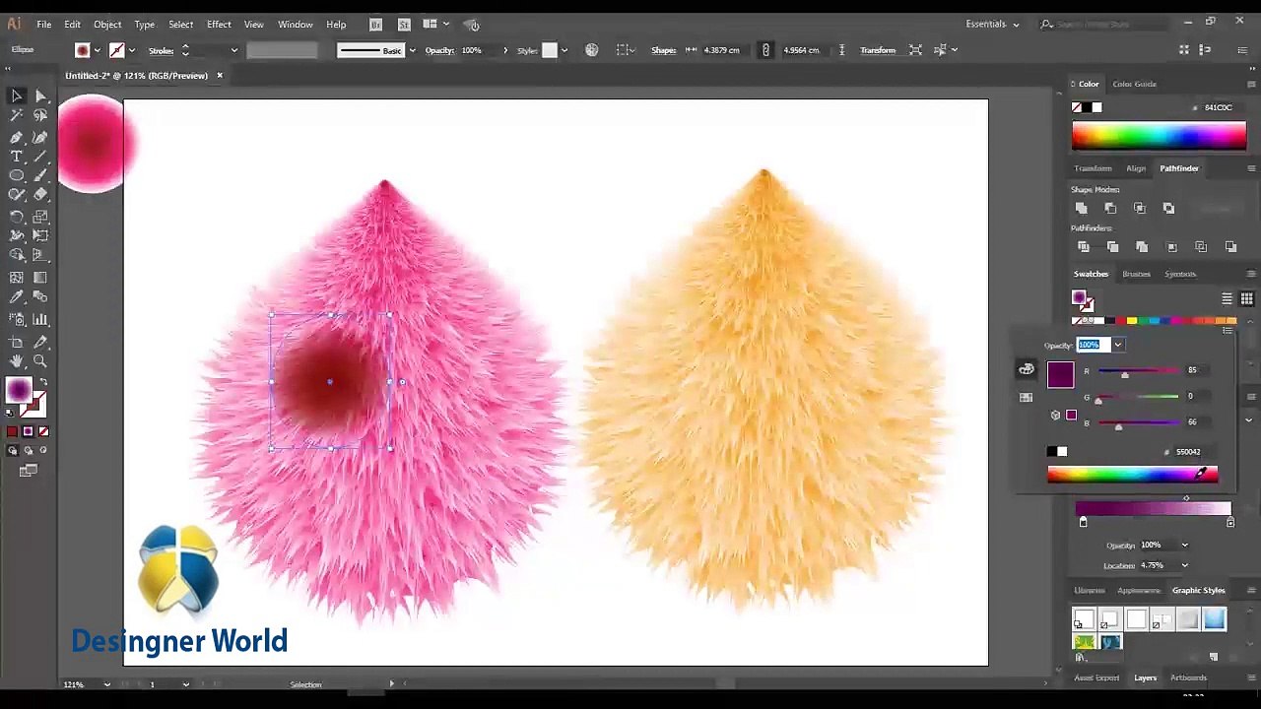Click Unite in Pathfinder shape modes
Image resolution: width=1261 pixels, height=709 pixels.
pyautogui.click(x=1082, y=208)
